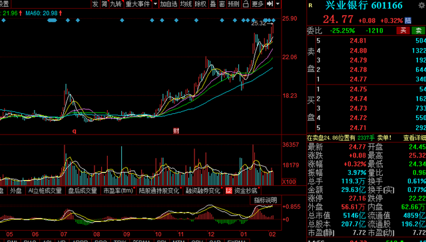Toggle the 均线 moving average display
This screenshot has width=426, height=242.
[186, 4]
